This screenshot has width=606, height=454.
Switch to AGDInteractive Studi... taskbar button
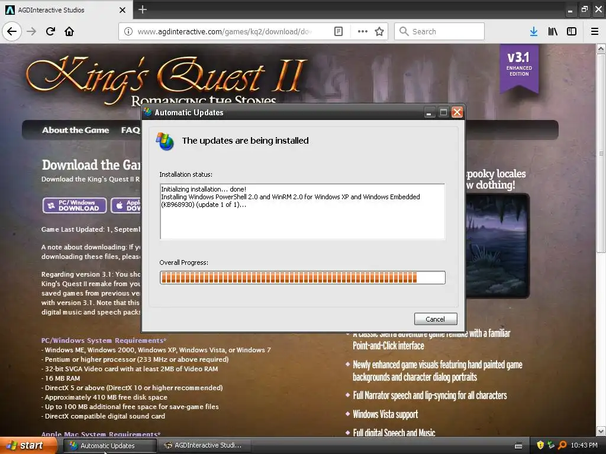[x=204, y=446]
